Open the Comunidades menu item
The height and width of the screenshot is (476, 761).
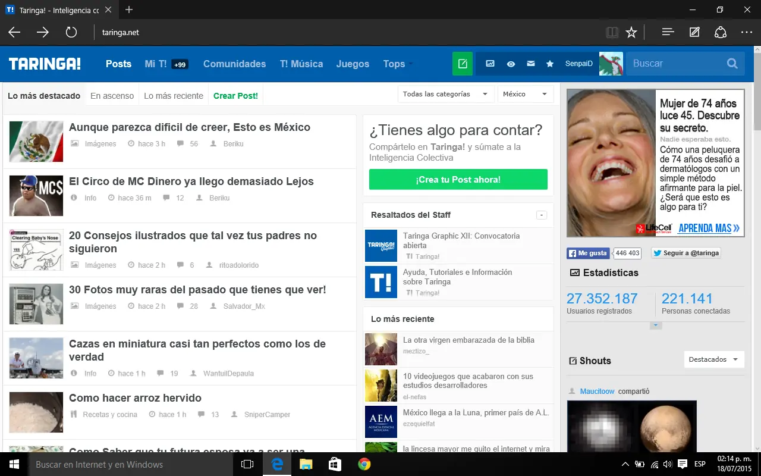point(235,64)
